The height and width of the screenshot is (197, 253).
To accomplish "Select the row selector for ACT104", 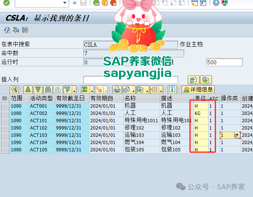I will (5, 143).
